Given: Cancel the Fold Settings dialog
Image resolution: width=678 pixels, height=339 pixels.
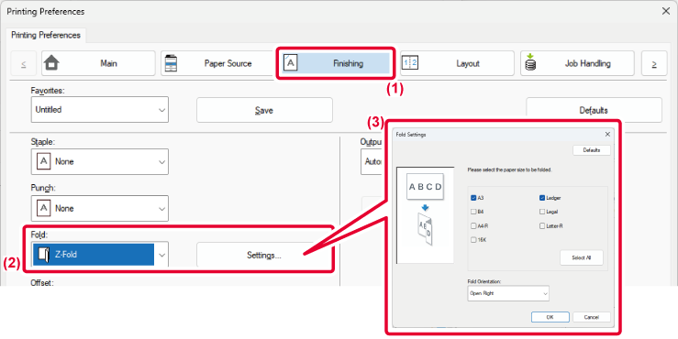Looking at the screenshot, I should (592, 317).
